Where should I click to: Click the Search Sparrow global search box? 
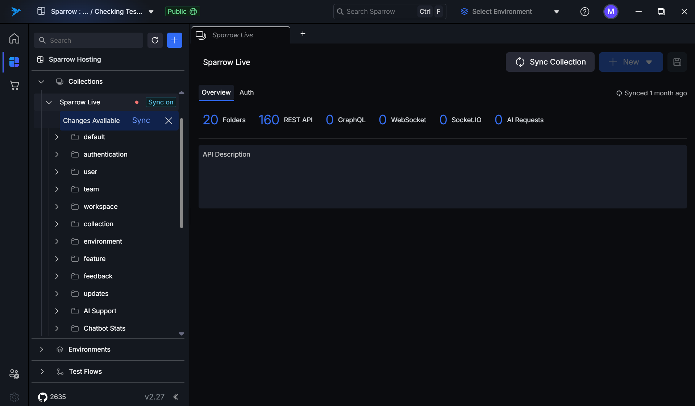[390, 12]
